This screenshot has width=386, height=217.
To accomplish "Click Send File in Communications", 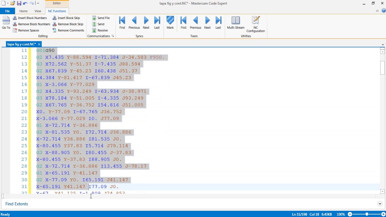I will tap(101, 18).
